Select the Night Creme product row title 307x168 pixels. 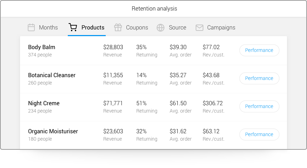[44, 103]
